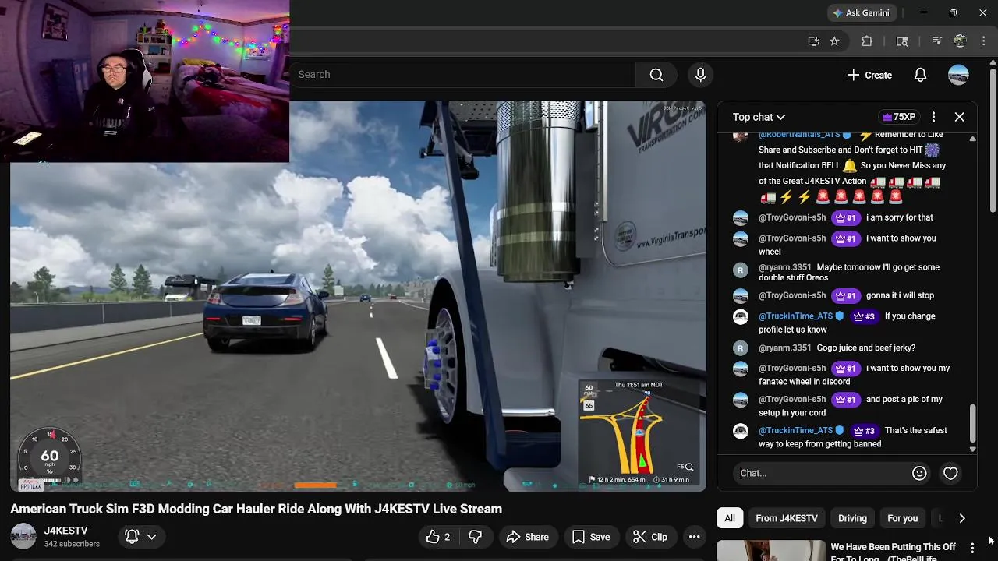Send a heart reaction in chat
The width and height of the screenshot is (998, 561).
[950, 473]
